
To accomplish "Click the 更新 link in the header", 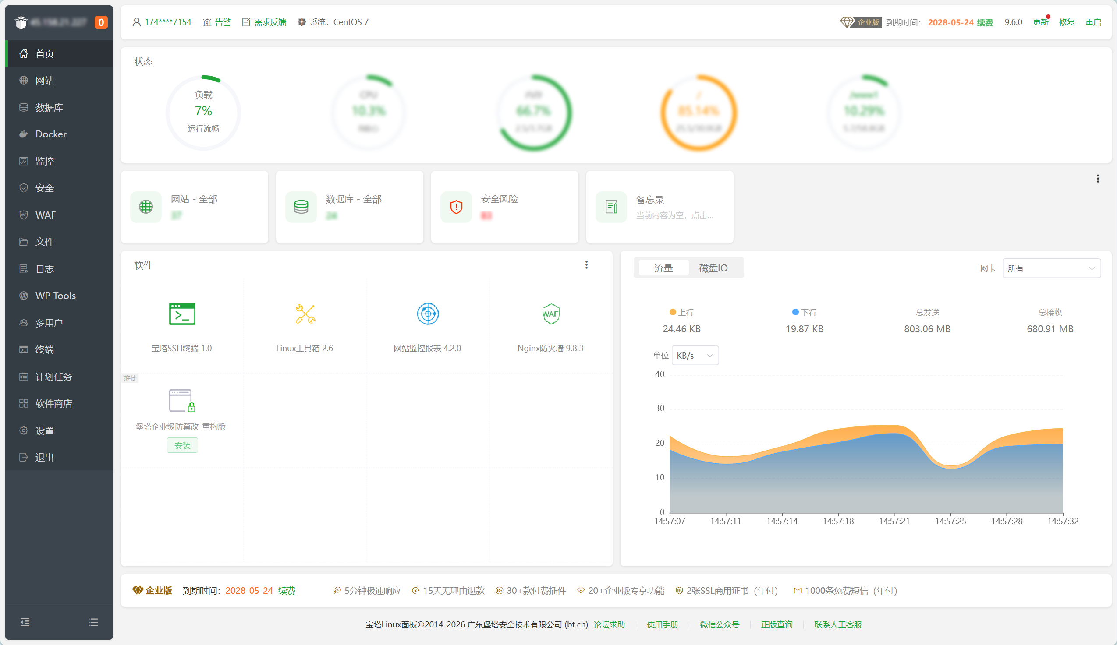I will coord(1040,22).
